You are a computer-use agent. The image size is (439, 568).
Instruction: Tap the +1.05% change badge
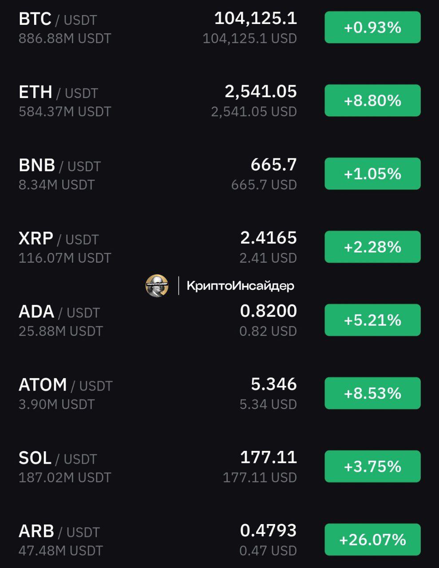coord(372,174)
